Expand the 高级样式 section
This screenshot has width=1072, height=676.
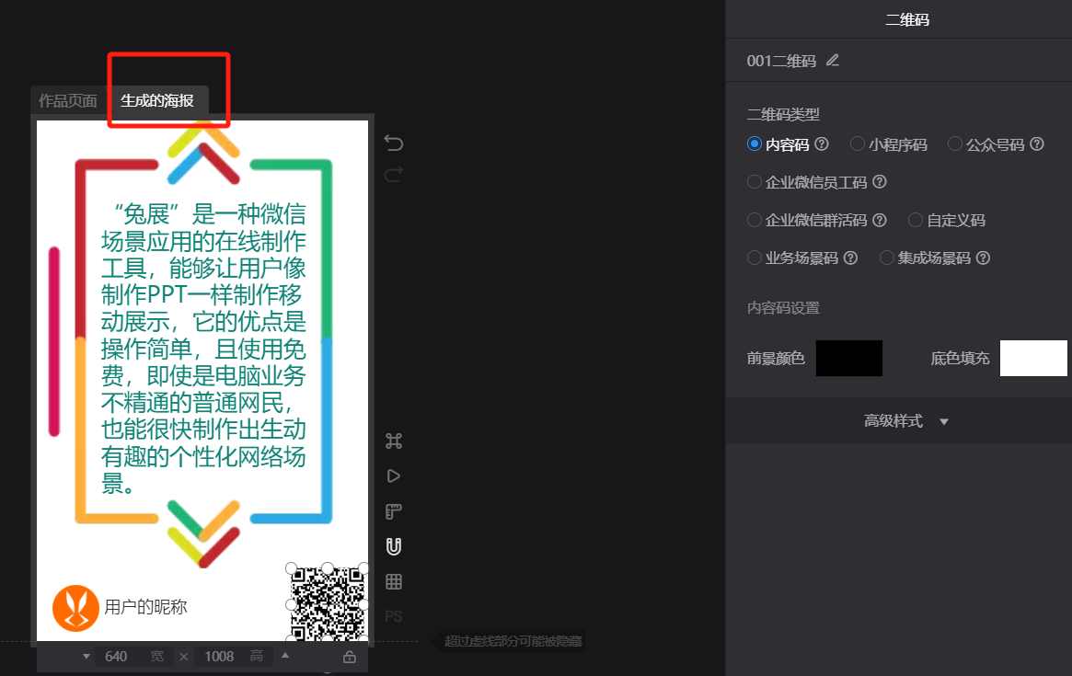(905, 421)
